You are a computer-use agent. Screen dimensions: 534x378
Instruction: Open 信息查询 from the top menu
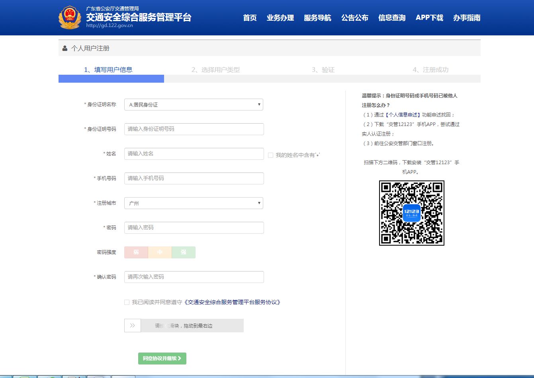[391, 18]
